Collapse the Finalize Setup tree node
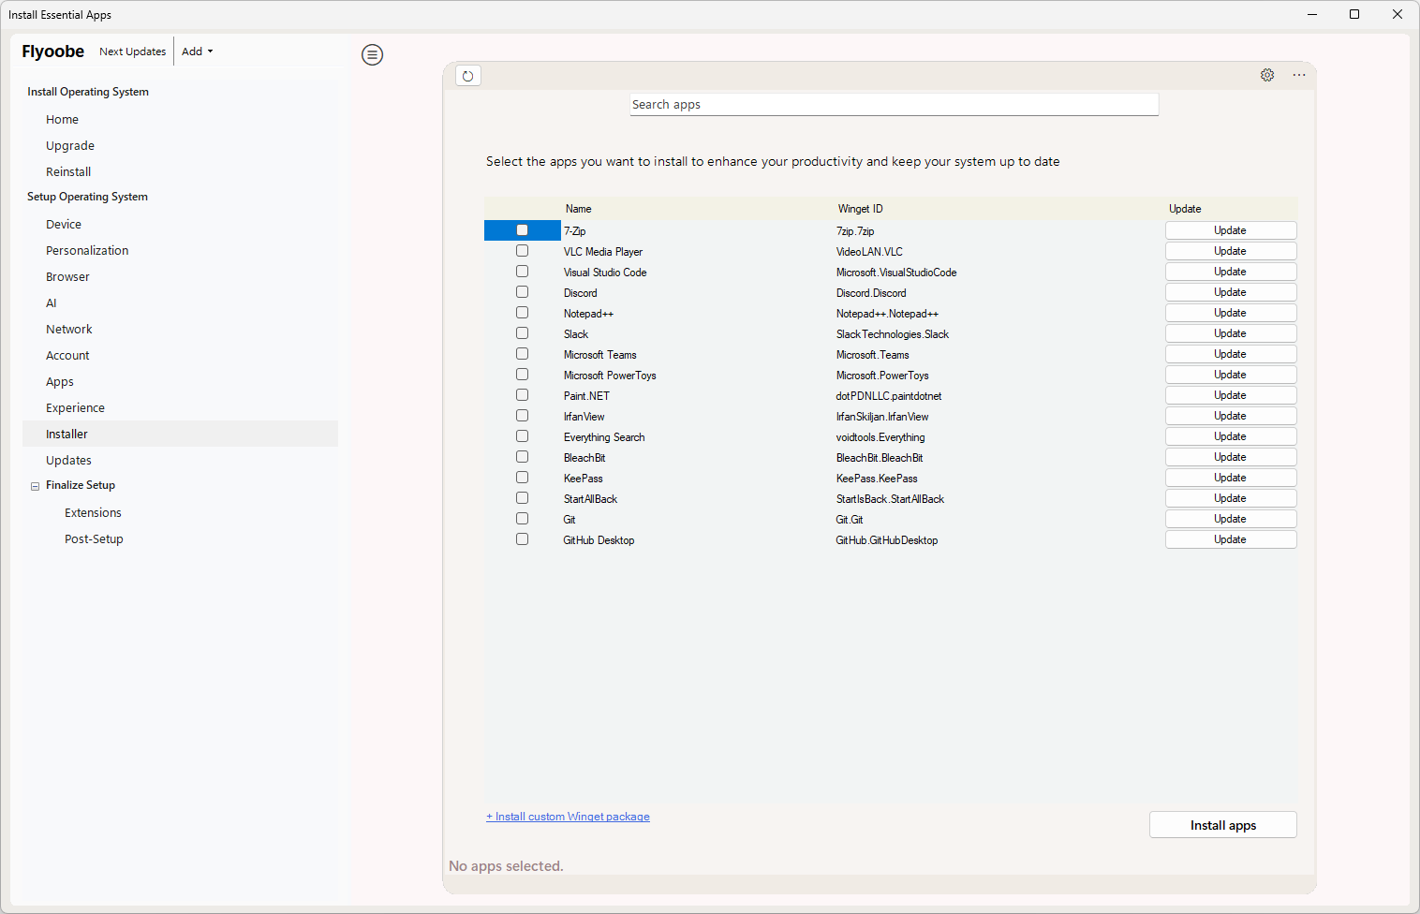Screen dimensions: 1420x914 pos(36,486)
